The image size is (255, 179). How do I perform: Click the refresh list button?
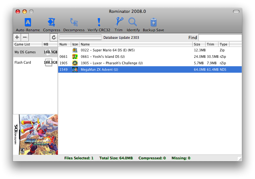point(54,37)
